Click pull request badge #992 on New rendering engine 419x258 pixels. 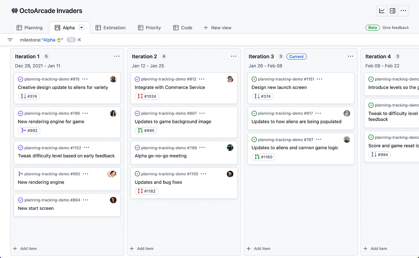click(29, 130)
